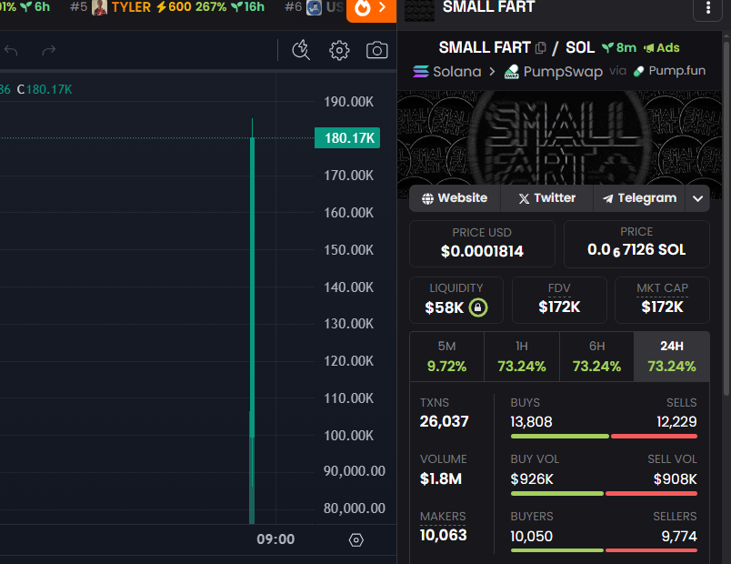Click the C 180.17K close value in legend

[x=45, y=89]
